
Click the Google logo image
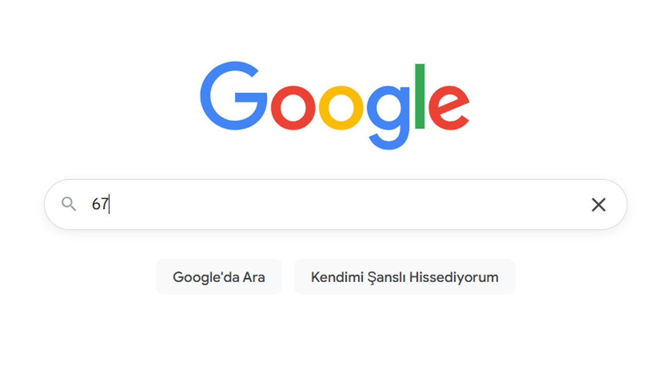coord(335,106)
